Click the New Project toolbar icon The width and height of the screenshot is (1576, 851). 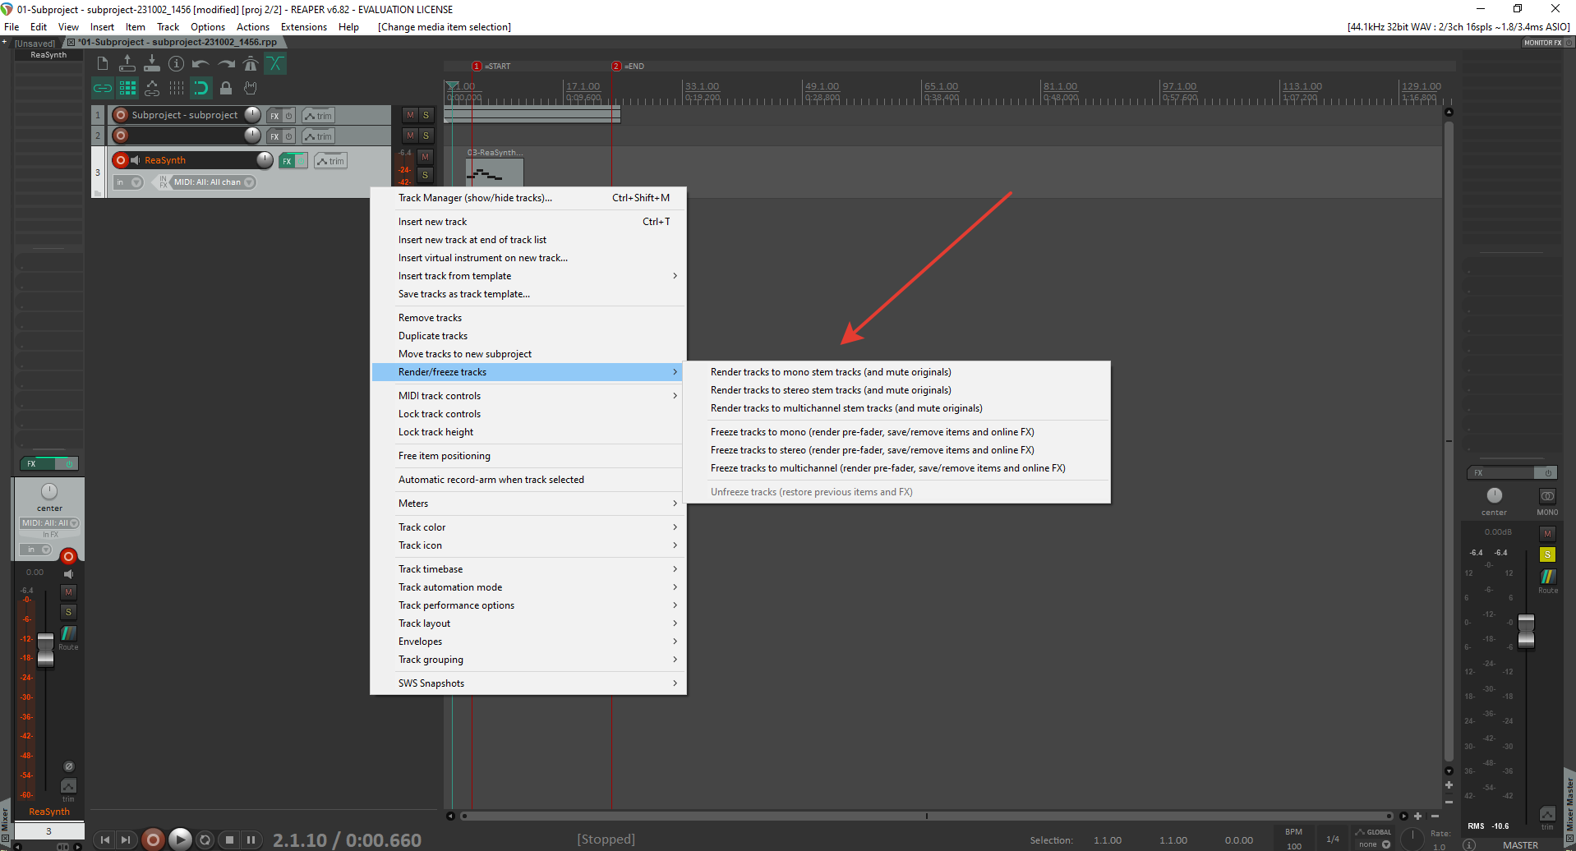[x=103, y=63]
